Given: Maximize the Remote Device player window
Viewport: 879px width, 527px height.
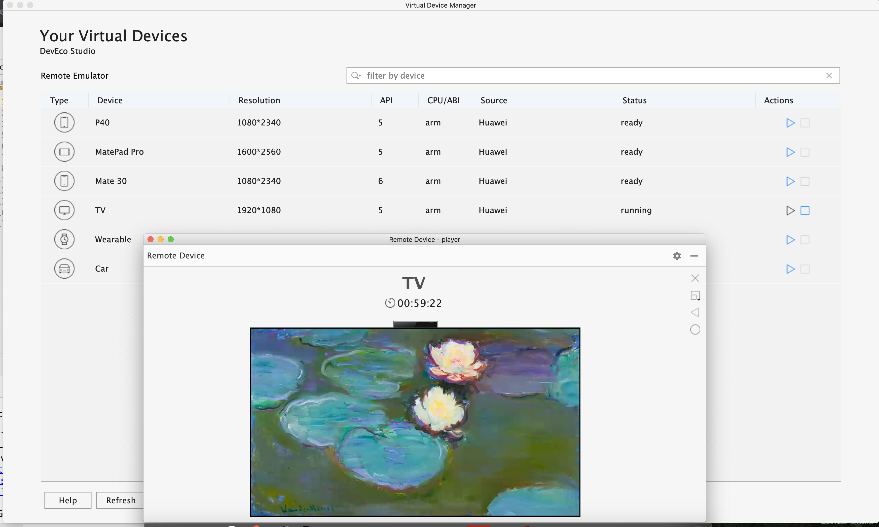Looking at the screenshot, I should click(171, 239).
